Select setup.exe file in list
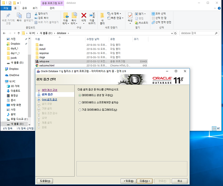Viewport: 223px width, 186px height. click(x=91, y=61)
